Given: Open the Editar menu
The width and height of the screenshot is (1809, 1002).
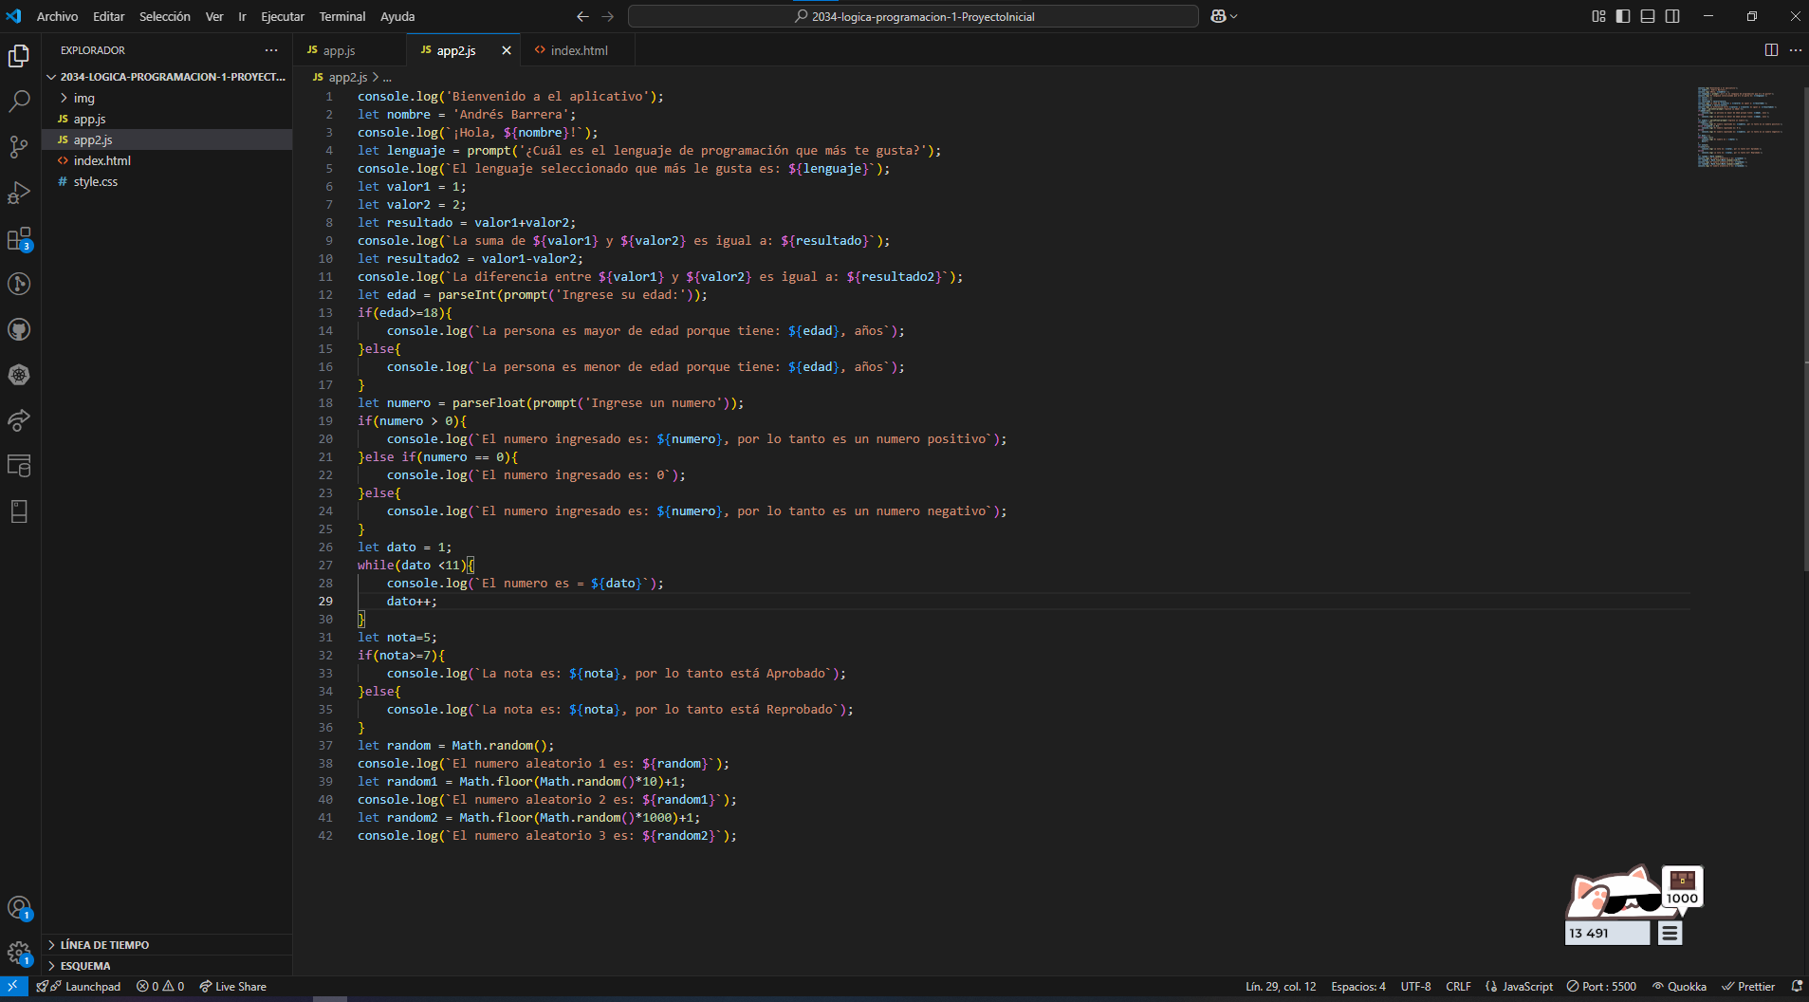Looking at the screenshot, I should [108, 16].
